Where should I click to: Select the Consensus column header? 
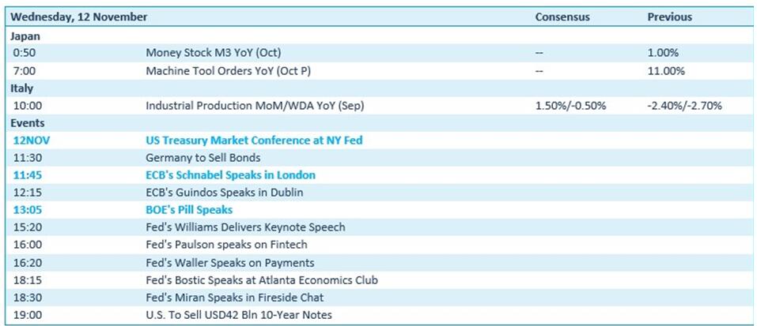[563, 17]
